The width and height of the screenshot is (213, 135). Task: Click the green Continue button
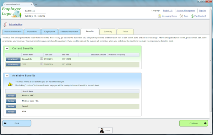[193, 123]
